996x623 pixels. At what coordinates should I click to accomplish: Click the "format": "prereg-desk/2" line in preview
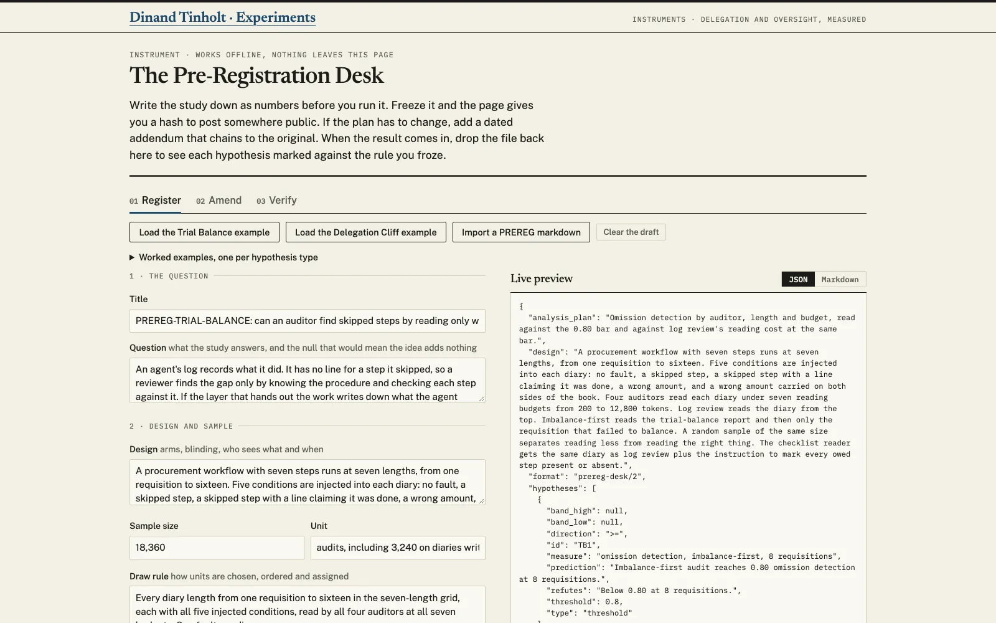pyautogui.click(x=588, y=477)
